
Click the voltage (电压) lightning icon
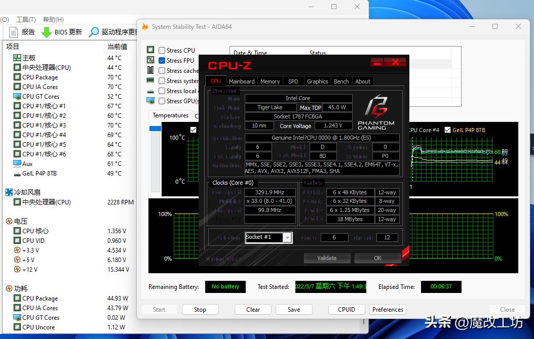click(x=9, y=221)
